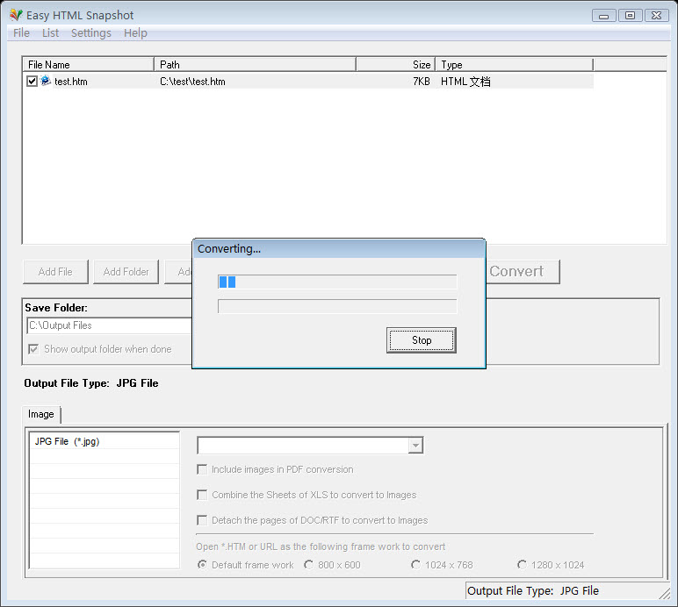Select Default frame work radio button
Screen dimensions: 678x607
[202, 565]
